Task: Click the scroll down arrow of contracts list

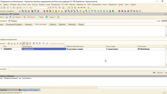Action: pyautogui.click(x=166, y=65)
